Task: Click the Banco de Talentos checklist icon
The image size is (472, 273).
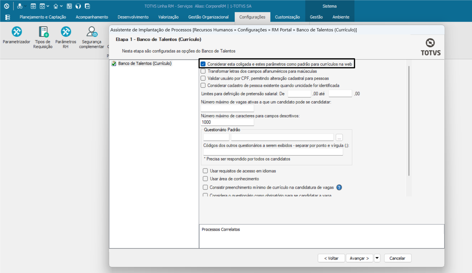Action: (x=114, y=63)
